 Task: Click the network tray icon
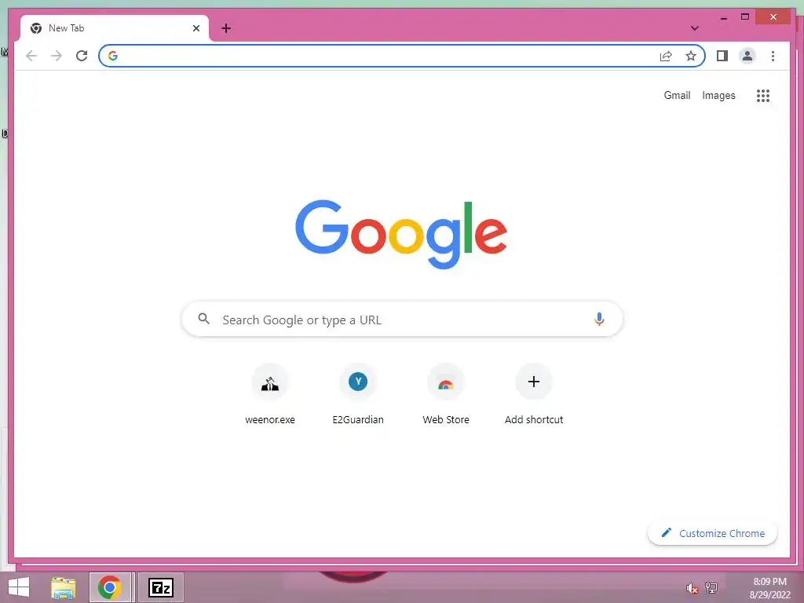coord(711,587)
